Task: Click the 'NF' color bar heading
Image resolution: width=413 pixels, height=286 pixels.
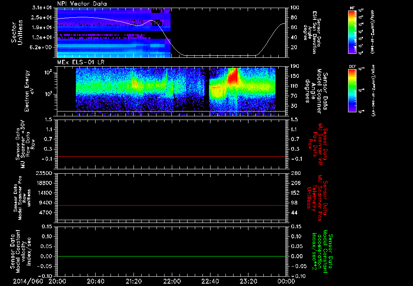Action: (352, 8)
